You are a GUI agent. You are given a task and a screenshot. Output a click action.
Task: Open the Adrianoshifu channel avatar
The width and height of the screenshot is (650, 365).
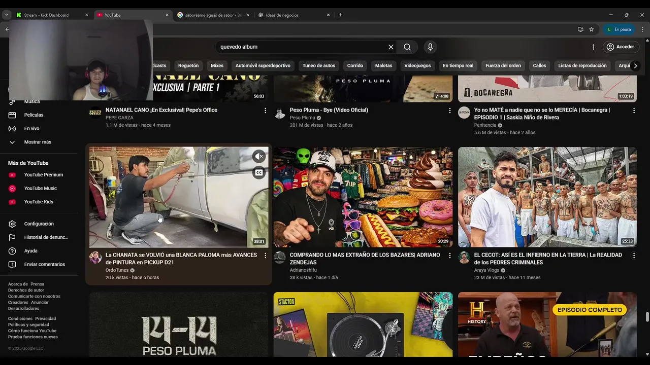[x=280, y=258]
